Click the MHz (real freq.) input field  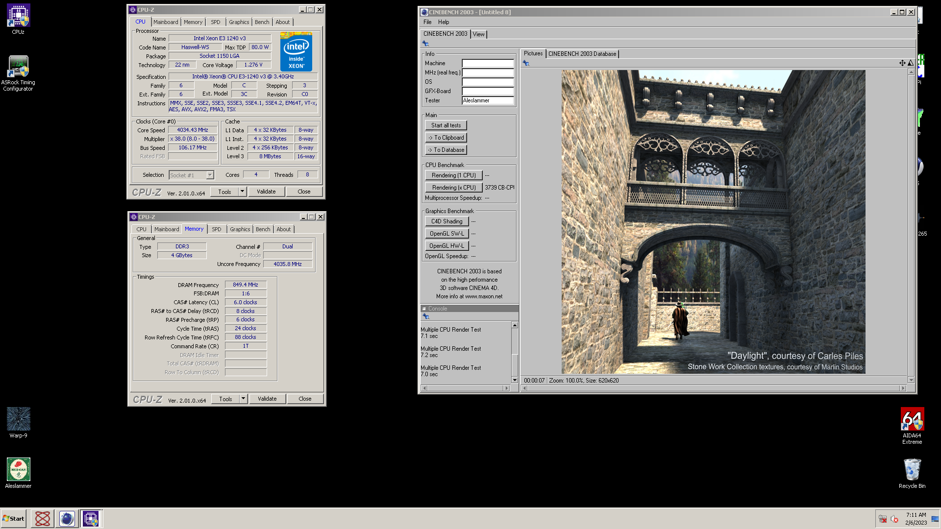click(488, 72)
